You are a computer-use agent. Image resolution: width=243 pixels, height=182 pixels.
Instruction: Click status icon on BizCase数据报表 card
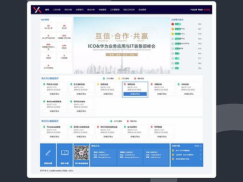(44, 101)
